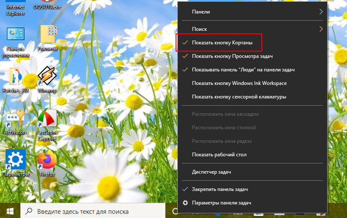Image resolution: width=347 pixels, height=218 pixels.
Task: Open the Windows Start button
Action: (10, 211)
